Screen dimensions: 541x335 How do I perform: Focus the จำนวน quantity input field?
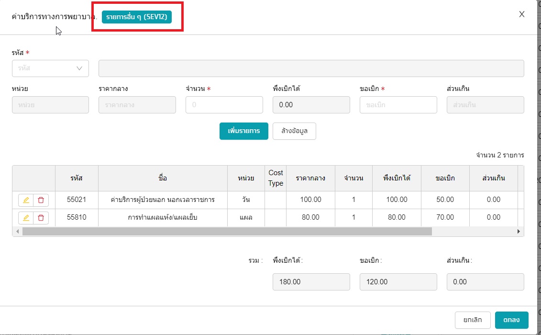(x=224, y=105)
